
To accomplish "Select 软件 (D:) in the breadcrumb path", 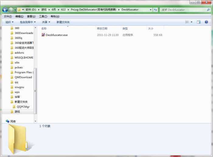I will pyautogui.click(x=31, y=10).
